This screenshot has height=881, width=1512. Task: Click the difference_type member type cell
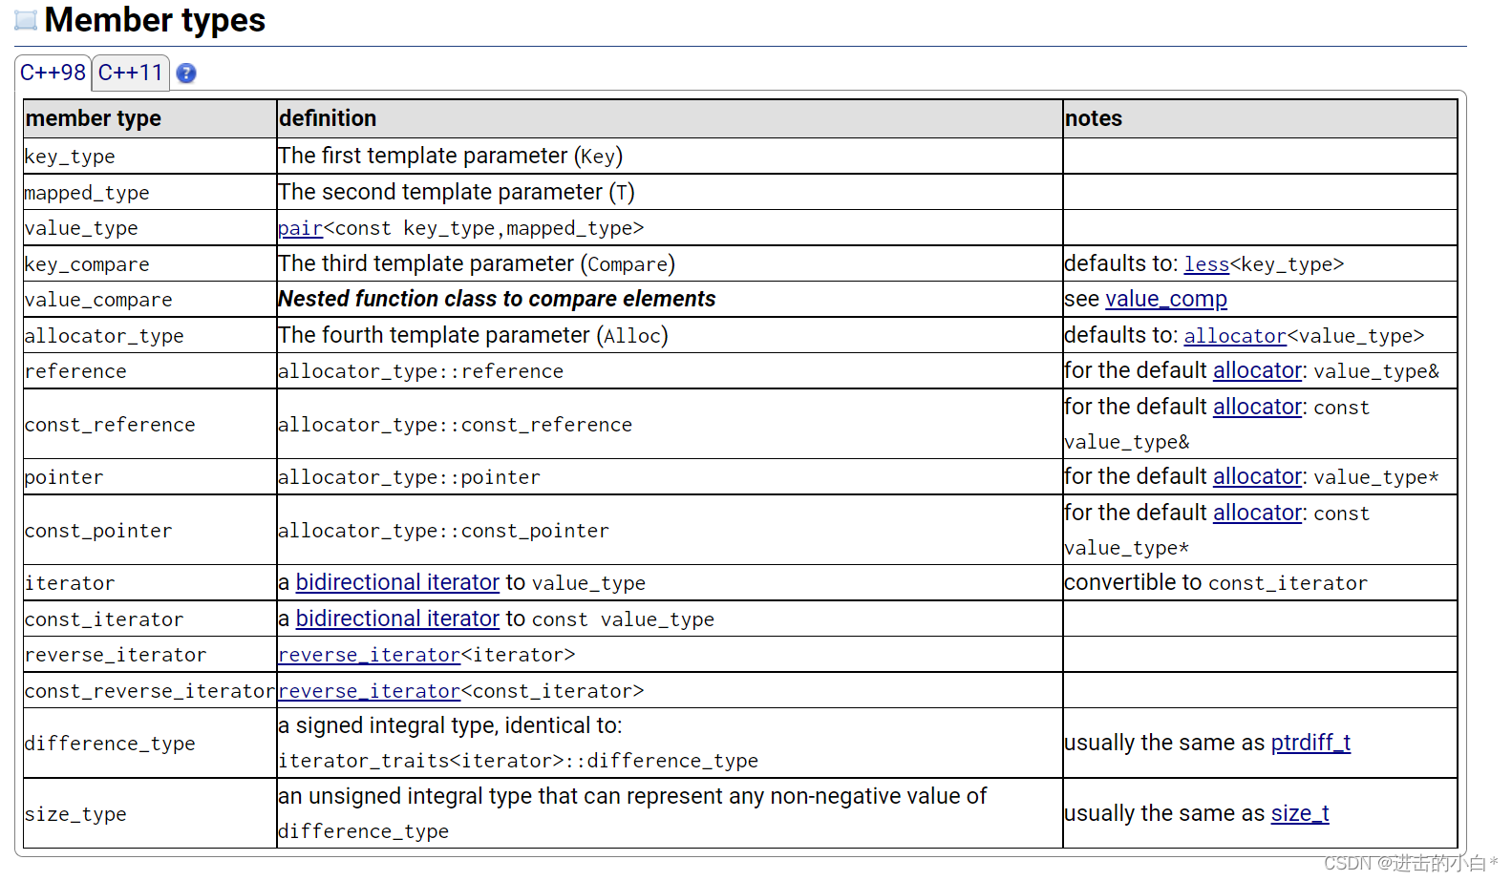150,744
